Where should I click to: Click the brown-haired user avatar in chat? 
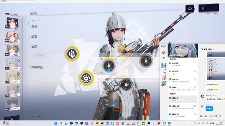click(202, 96)
